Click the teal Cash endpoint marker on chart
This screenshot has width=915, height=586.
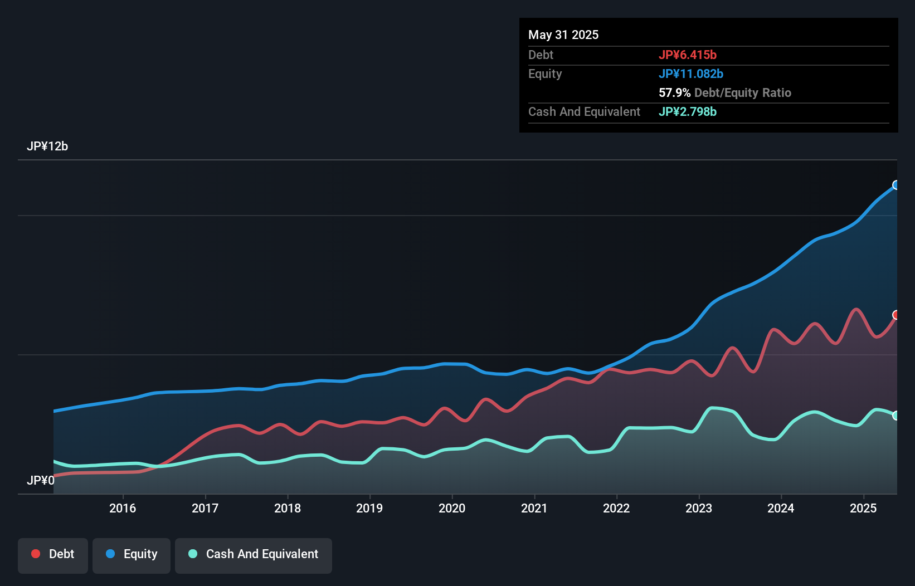coord(896,416)
